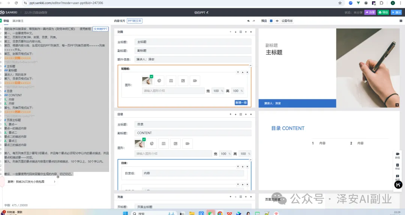This screenshot has height=215, width=405.
Task: Open Chrome from the taskbar
Action: coord(220,213)
